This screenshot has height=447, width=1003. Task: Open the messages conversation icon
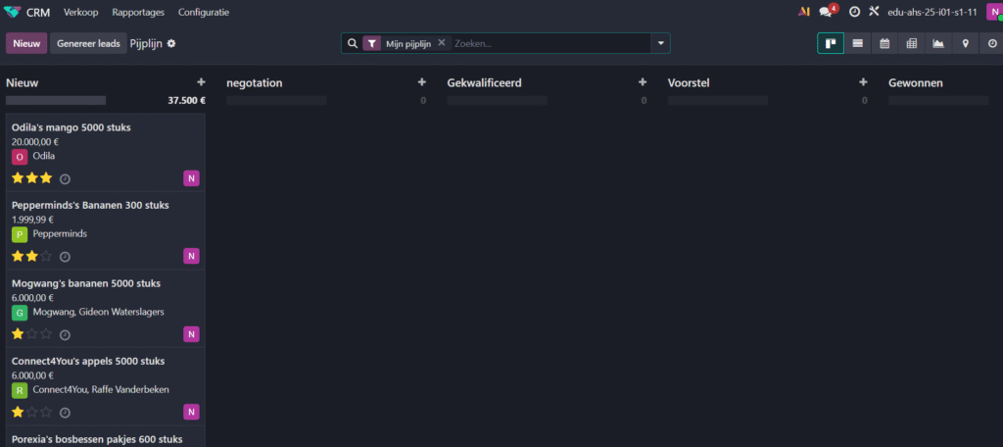pos(827,12)
